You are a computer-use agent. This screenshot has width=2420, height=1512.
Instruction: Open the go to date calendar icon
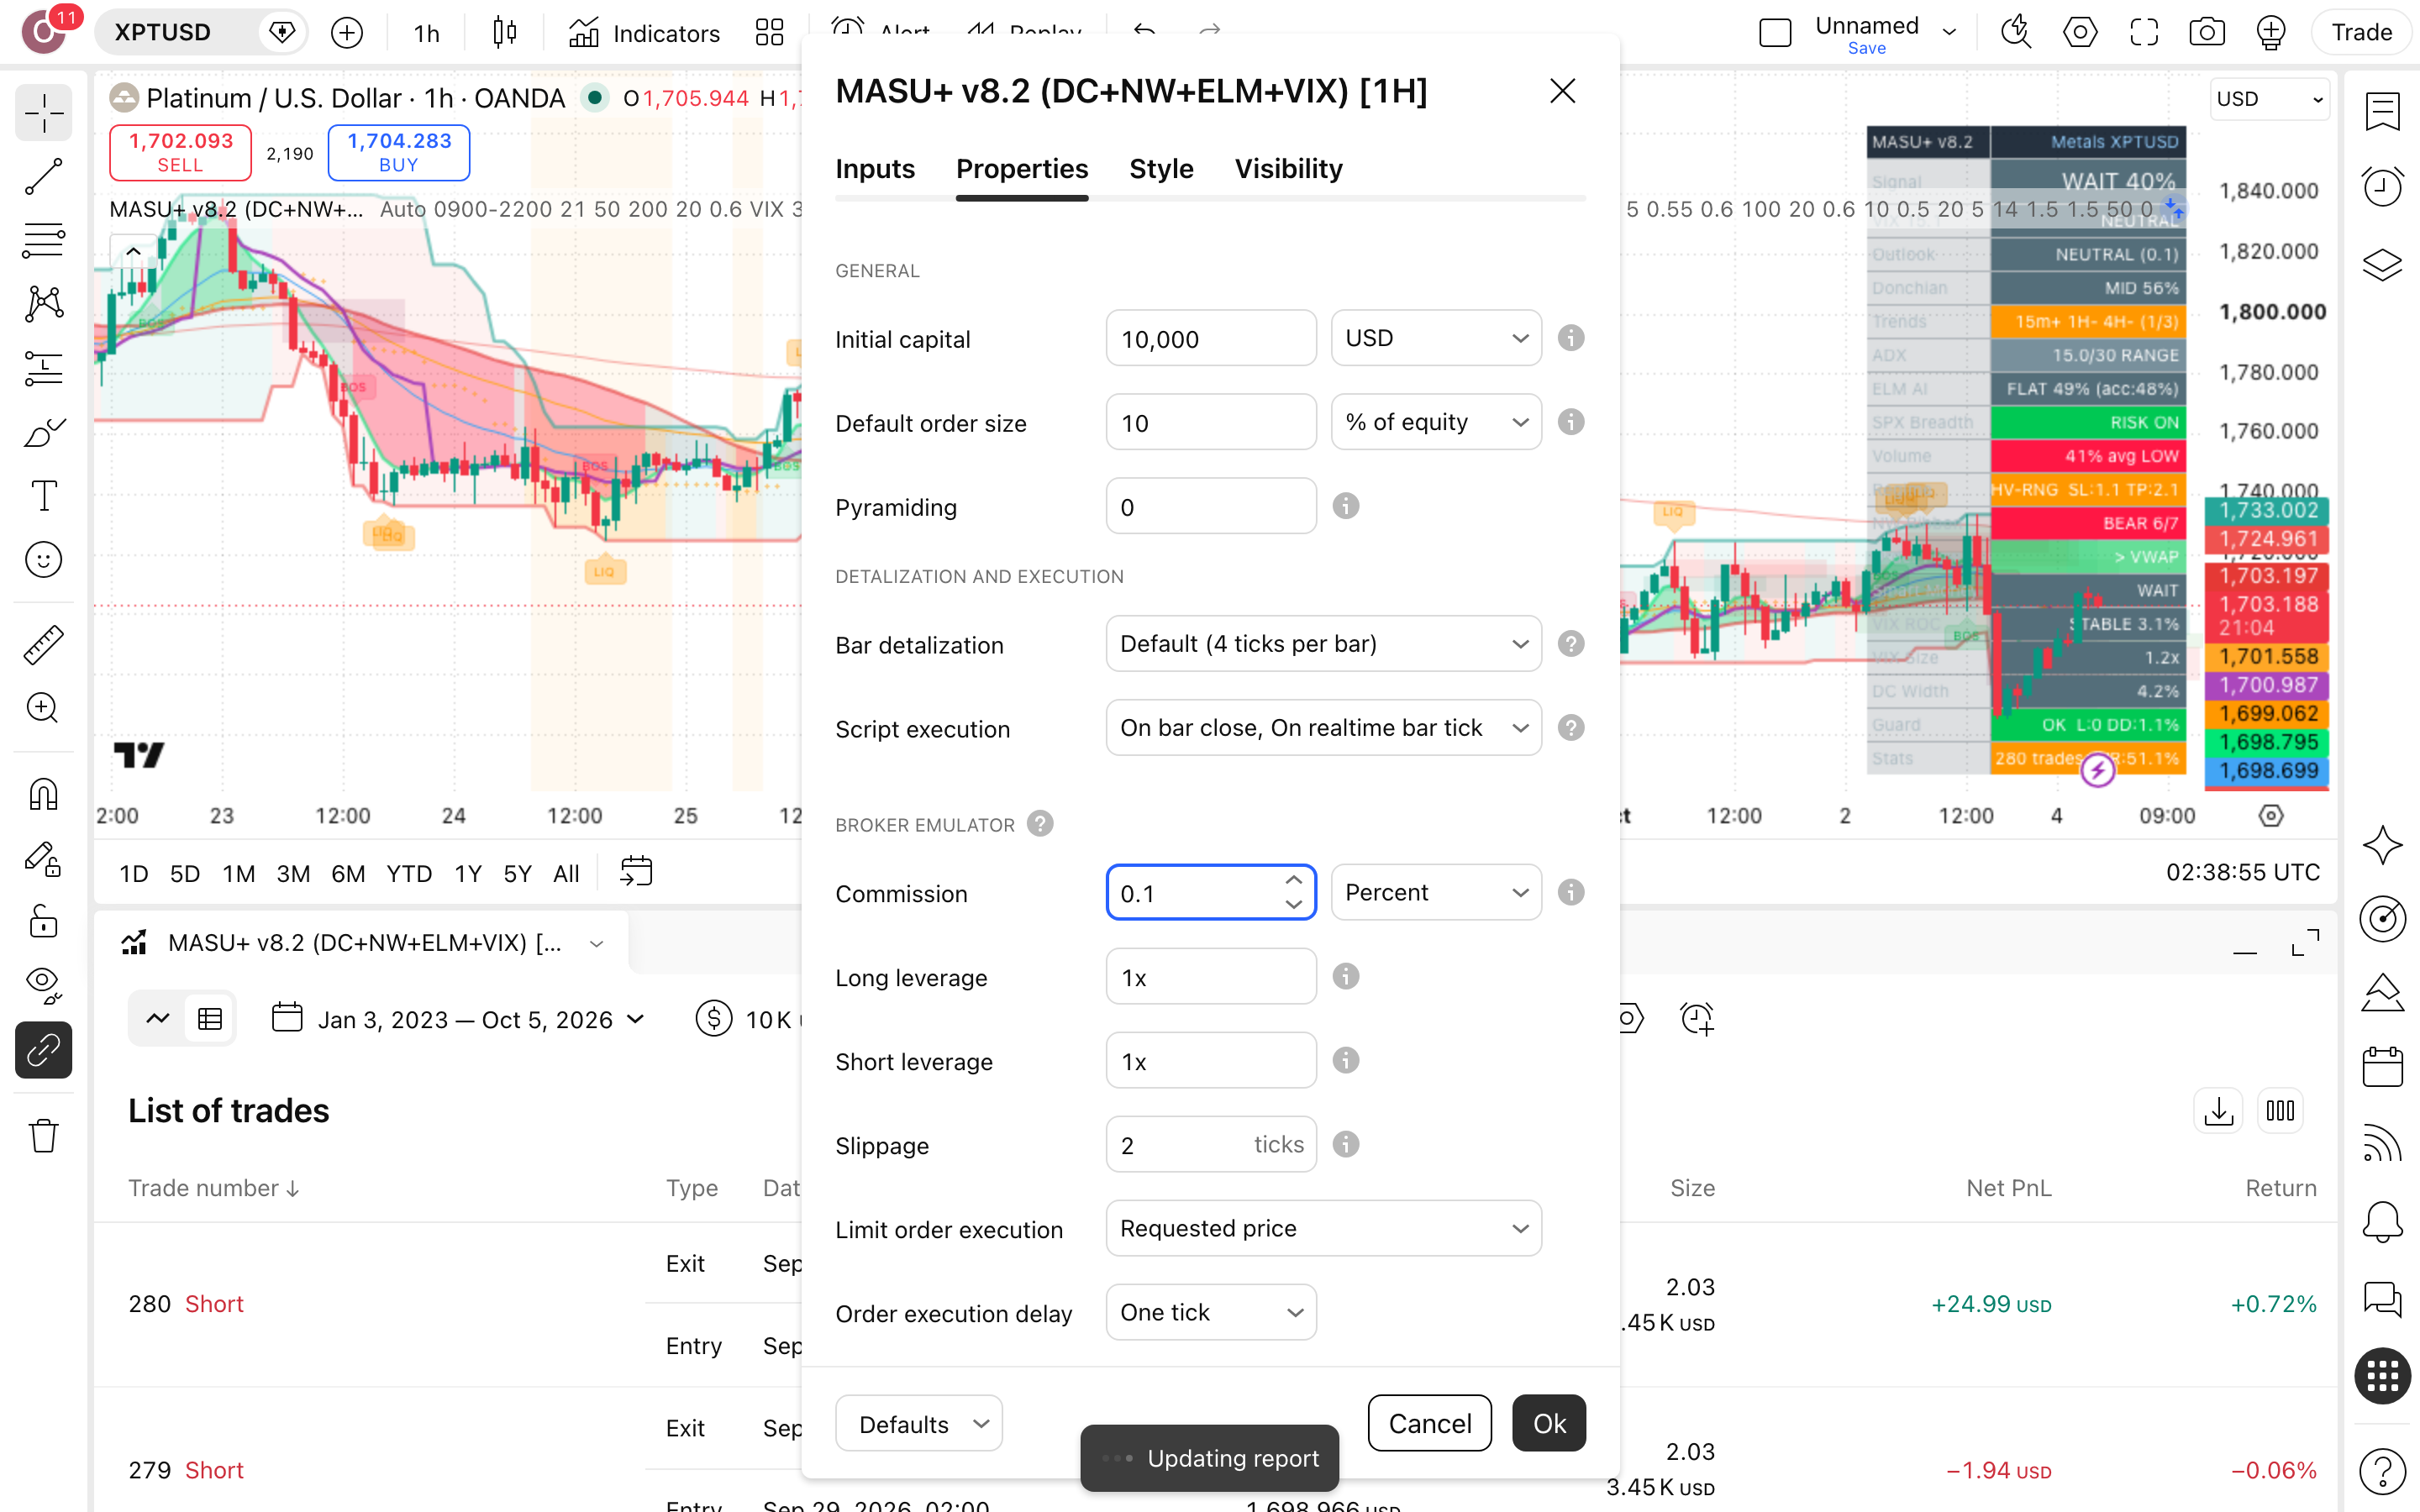pos(636,872)
